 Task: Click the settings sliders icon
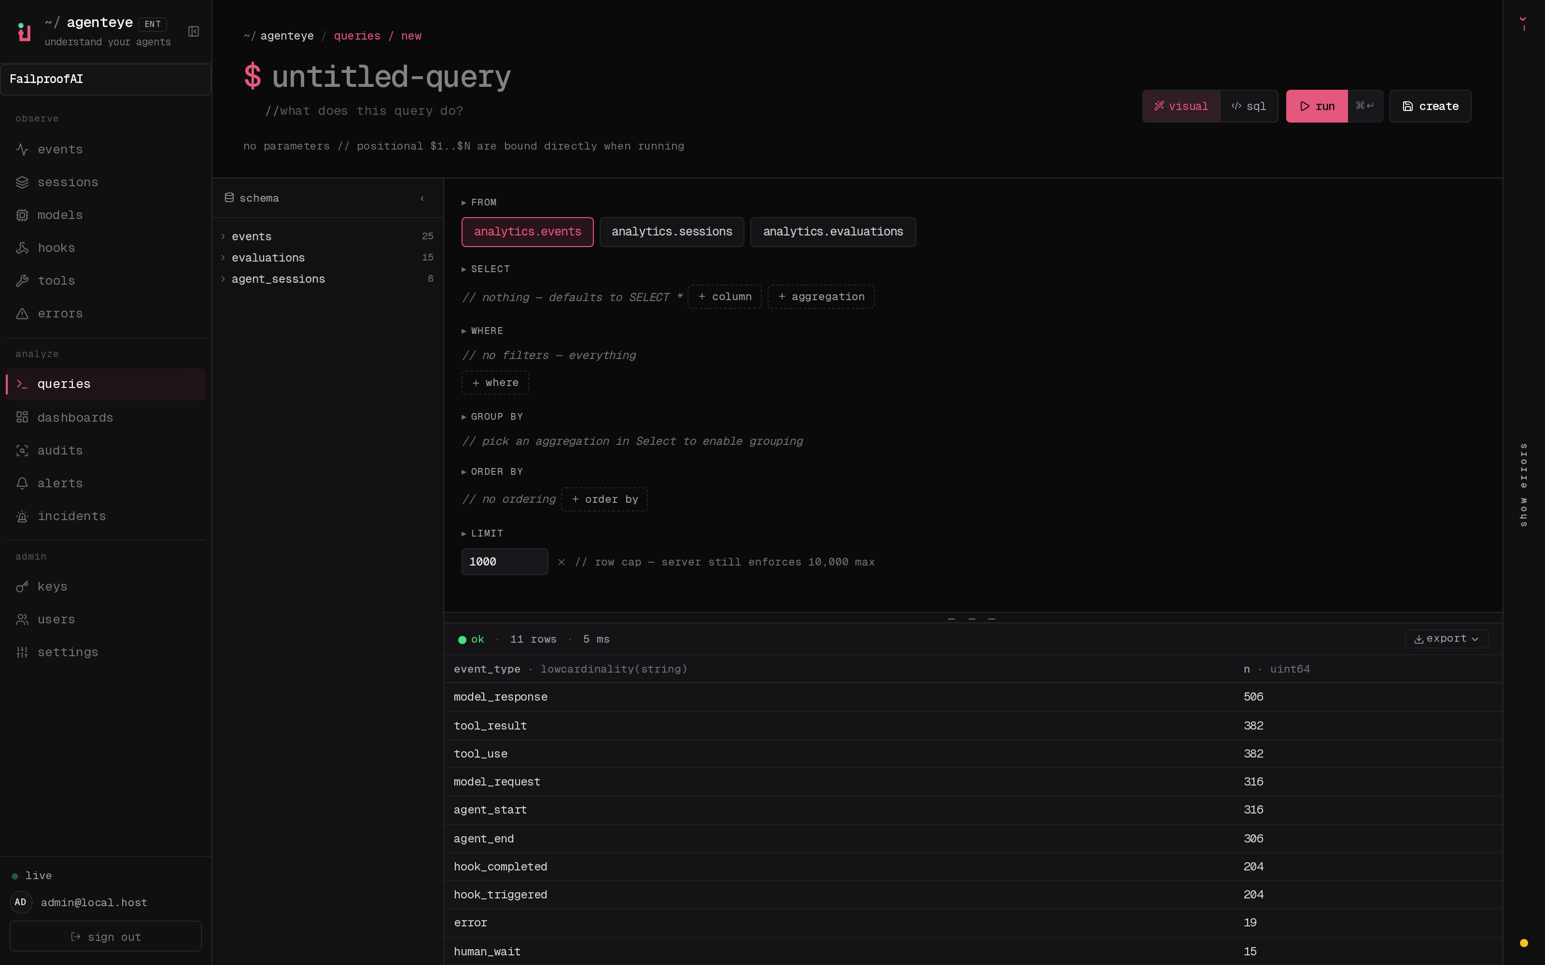click(x=22, y=652)
